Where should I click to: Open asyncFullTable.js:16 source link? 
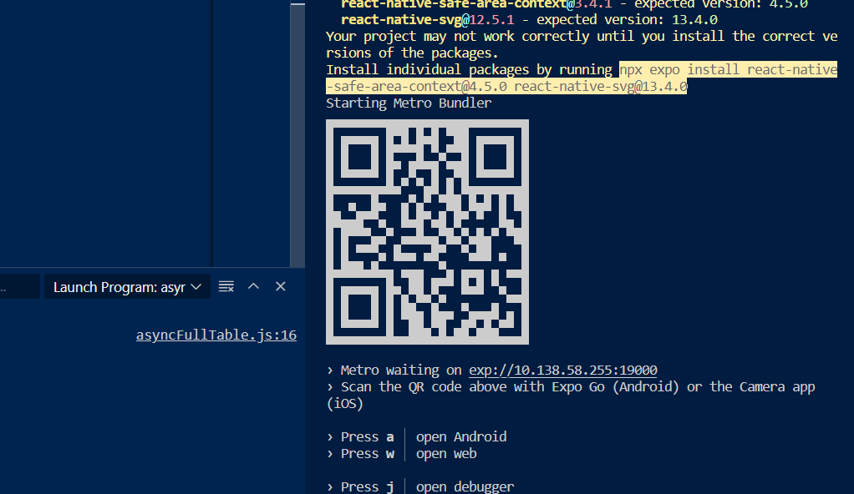point(216,335)
